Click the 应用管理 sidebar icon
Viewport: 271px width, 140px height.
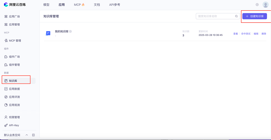click(6, 25)
